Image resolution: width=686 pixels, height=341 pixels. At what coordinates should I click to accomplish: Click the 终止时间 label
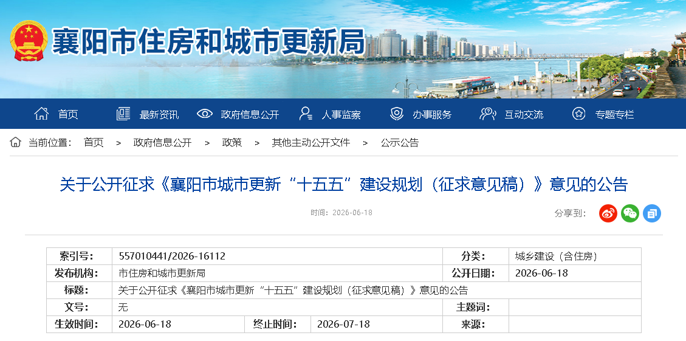coord(275,325)
